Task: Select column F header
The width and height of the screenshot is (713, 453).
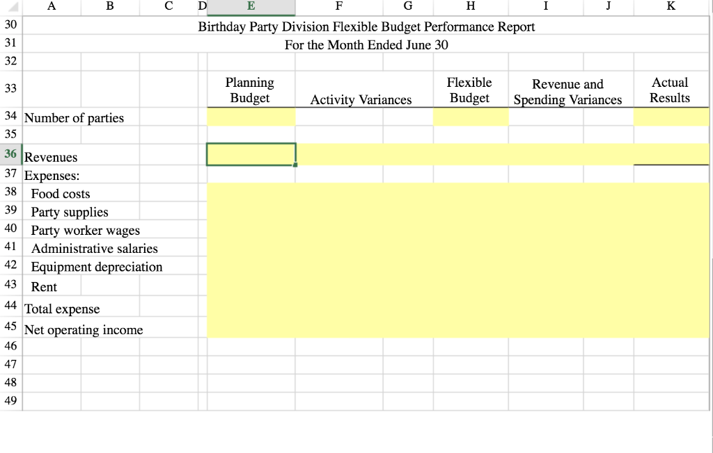Action: 339,7
